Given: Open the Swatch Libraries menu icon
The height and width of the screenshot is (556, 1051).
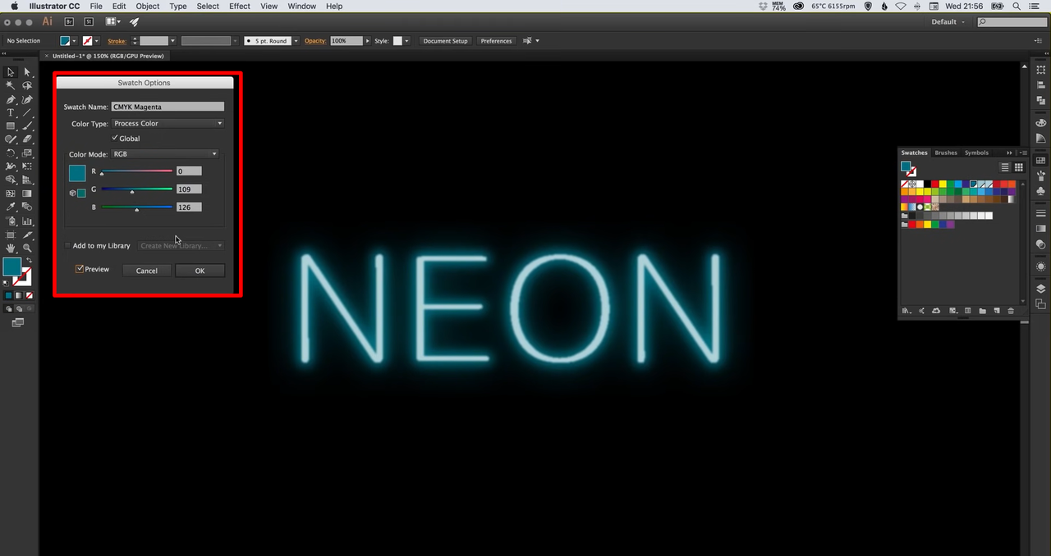Looking at the screenshot, I should pyautogui.click(x=907, y=311).
